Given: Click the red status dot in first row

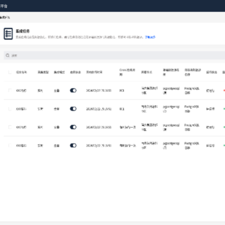Looking at the screenshot, I should pyautogui.click(x=224, y=91).
